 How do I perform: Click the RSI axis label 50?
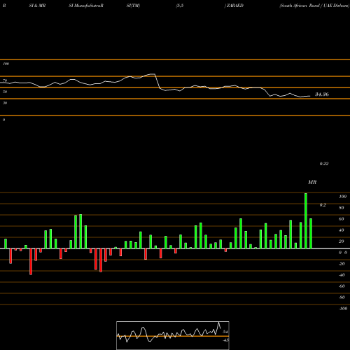click(x=5, y=92)
